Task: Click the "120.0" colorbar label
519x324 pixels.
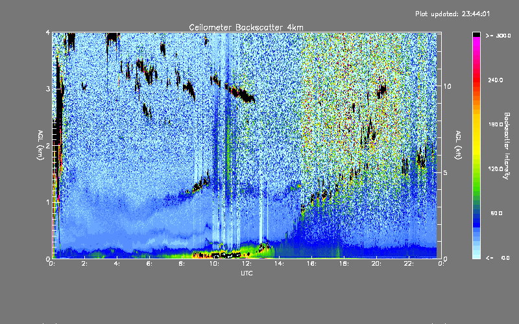Action: click(x=496, y=168)
